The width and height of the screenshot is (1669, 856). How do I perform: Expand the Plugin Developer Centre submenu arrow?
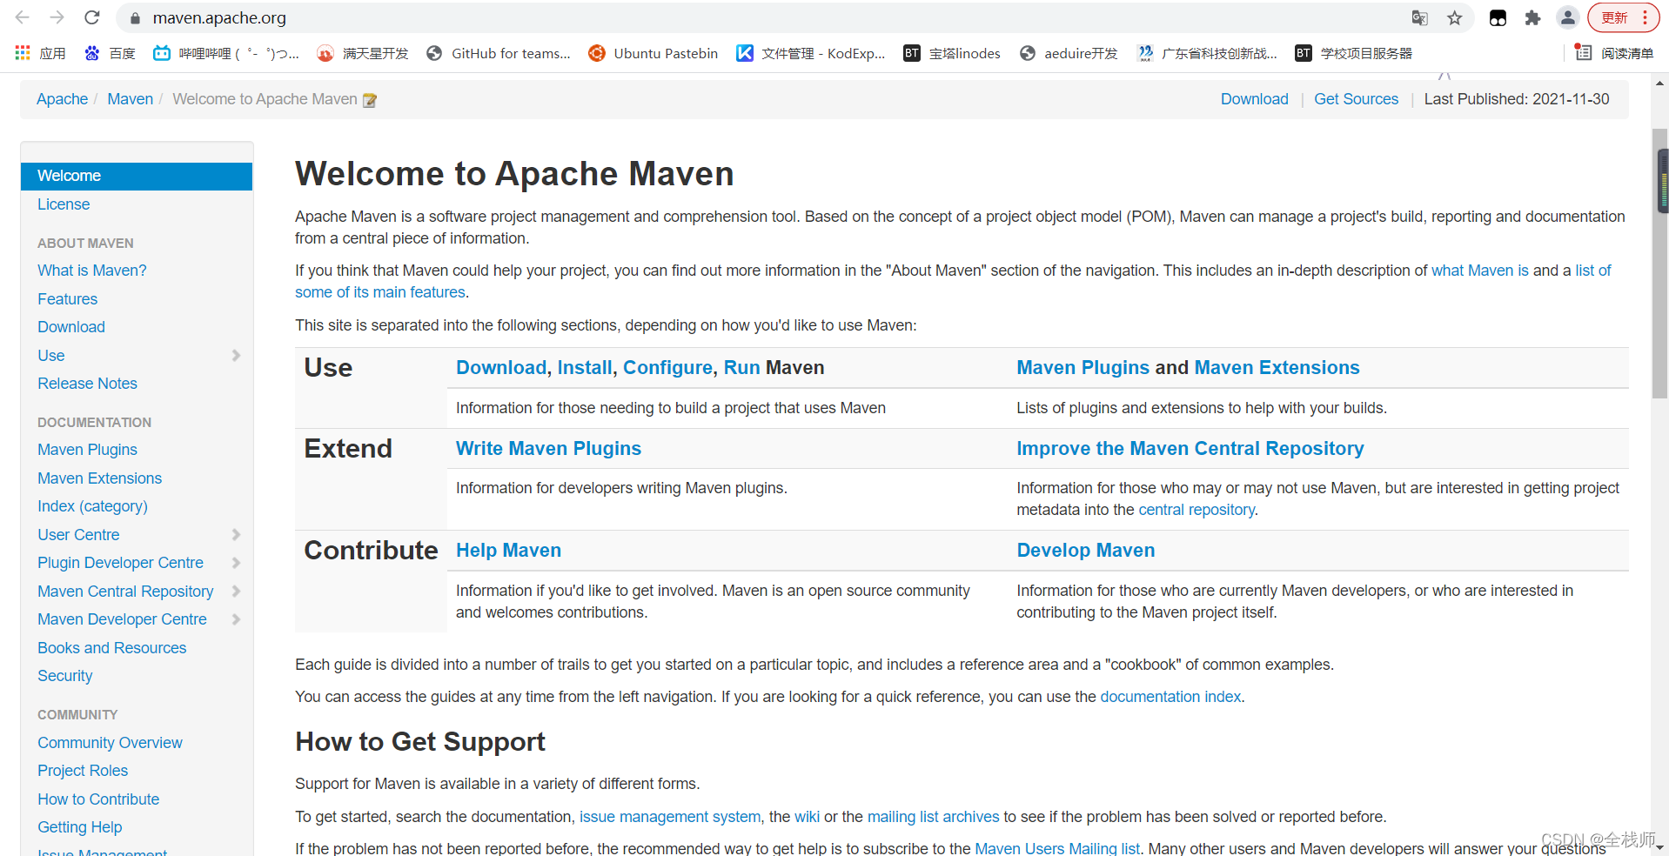[x=236, y=563]
